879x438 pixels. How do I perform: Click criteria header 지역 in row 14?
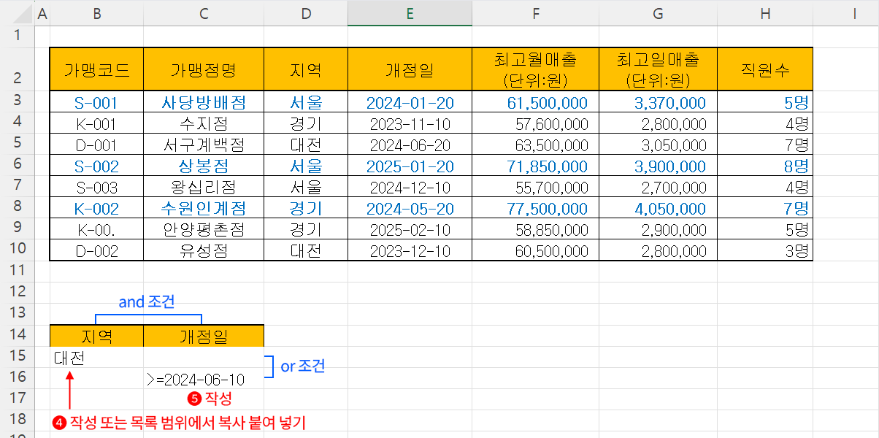(96, 336)
